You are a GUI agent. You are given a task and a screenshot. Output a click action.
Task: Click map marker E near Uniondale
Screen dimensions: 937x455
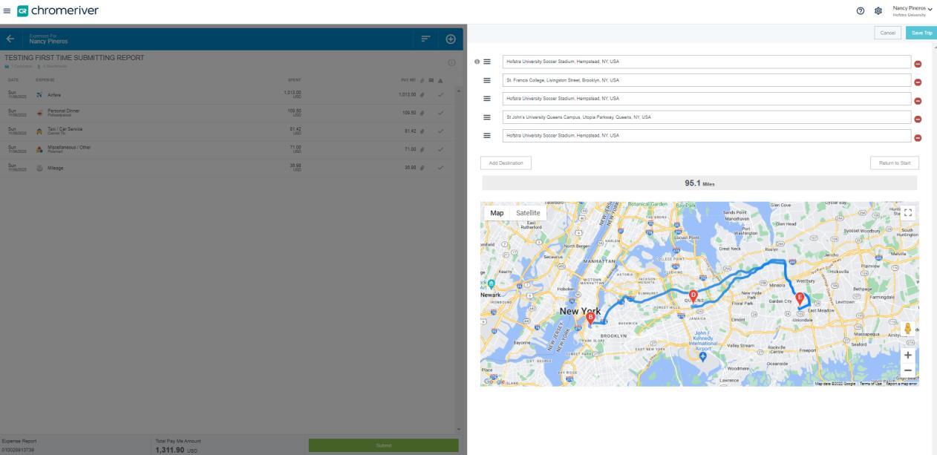point(800,298)
